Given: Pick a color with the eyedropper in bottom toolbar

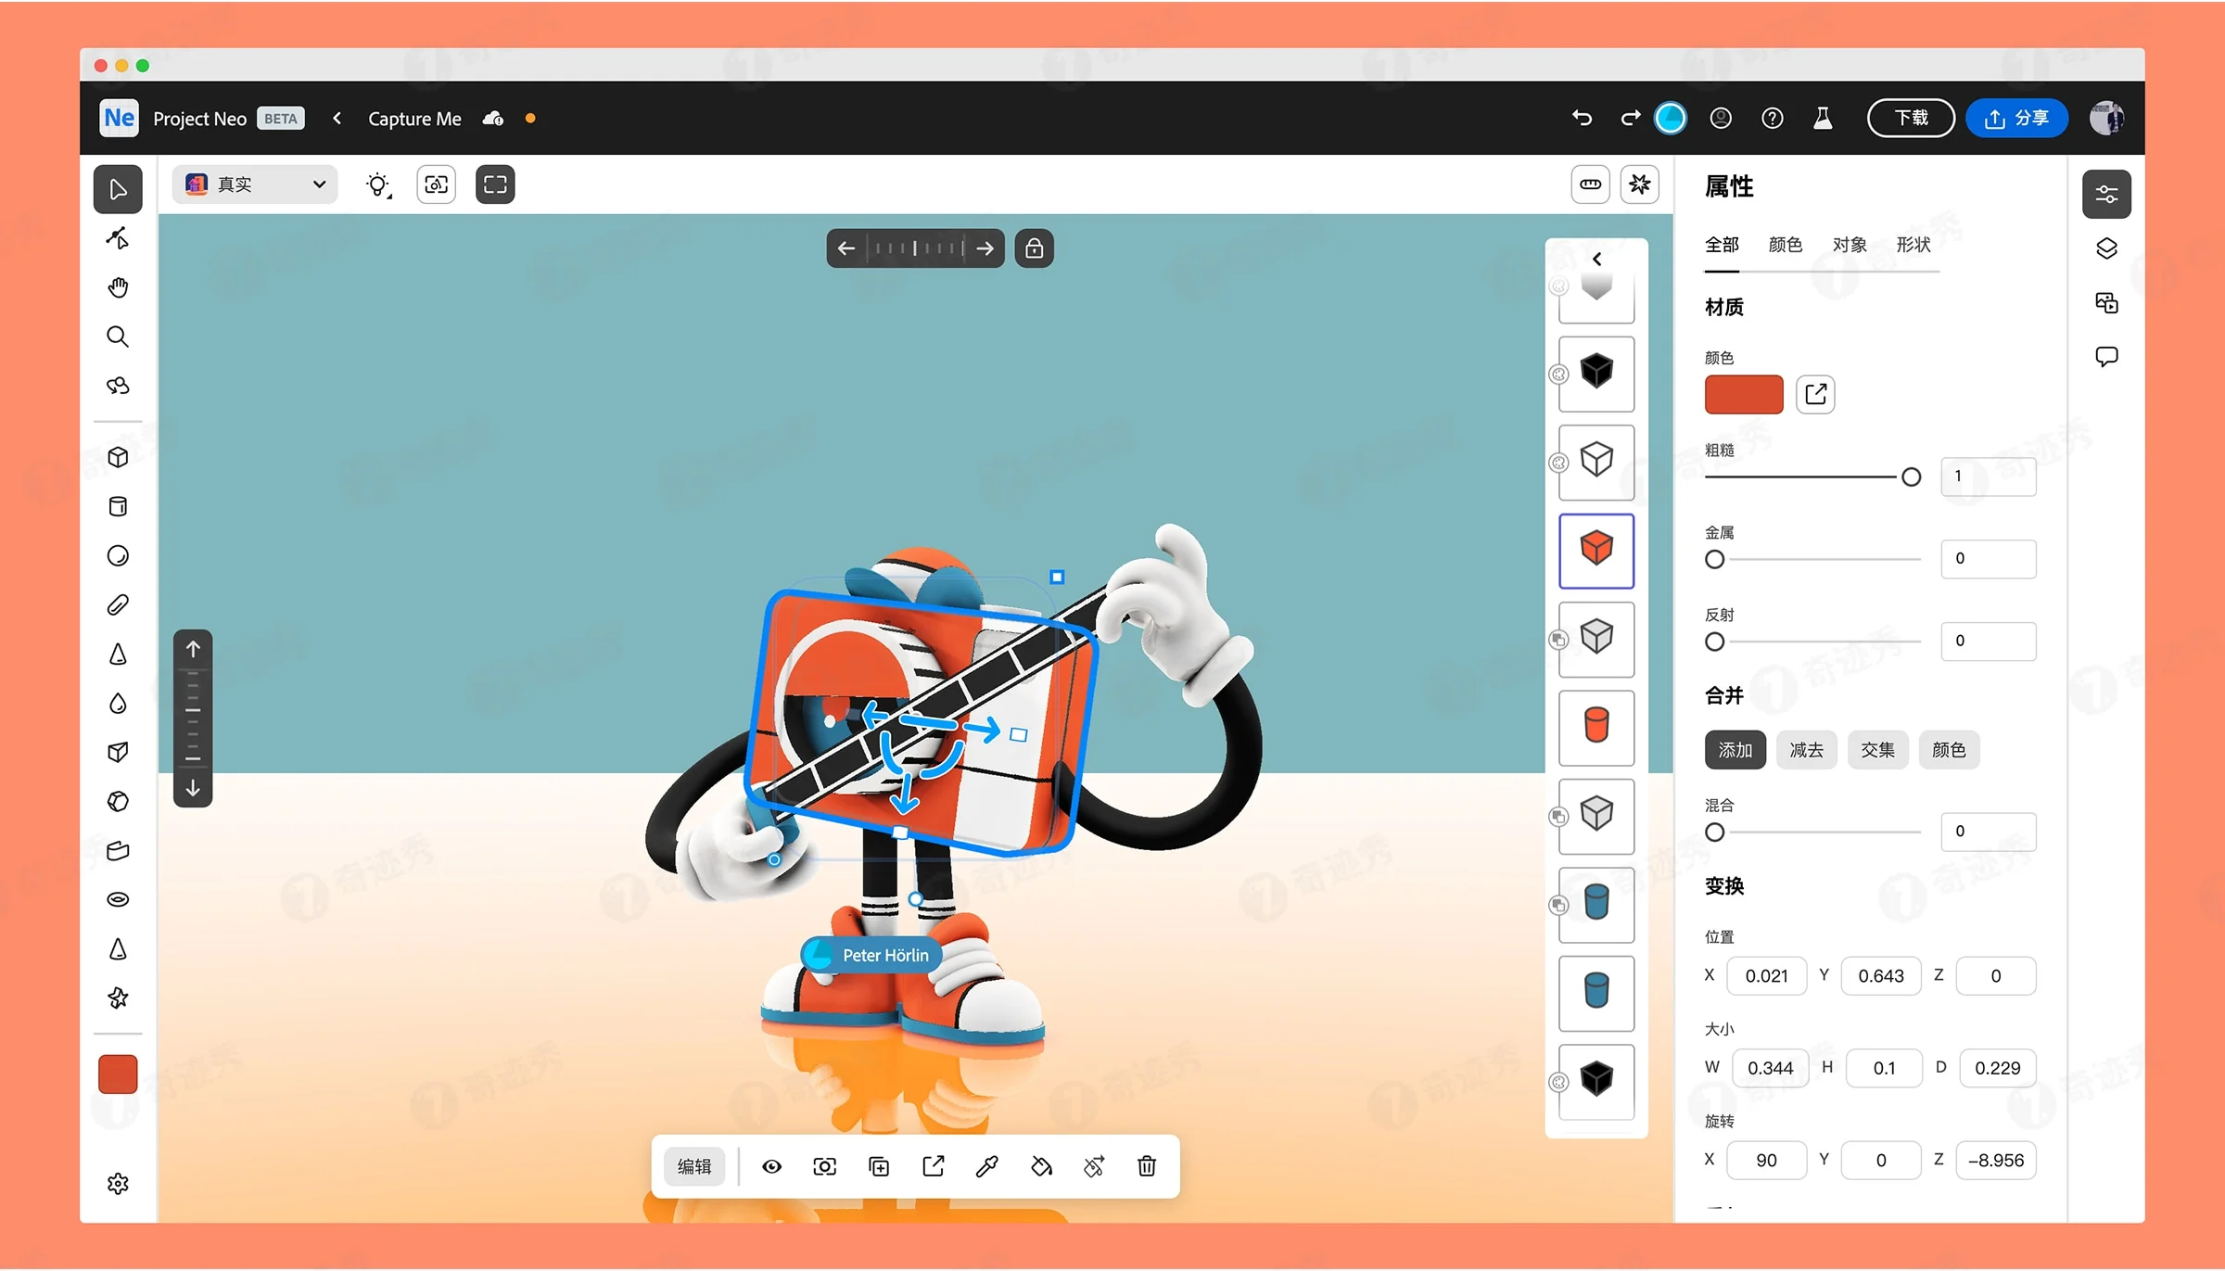Looking at the screenshot, I should tap(986, 1166).
